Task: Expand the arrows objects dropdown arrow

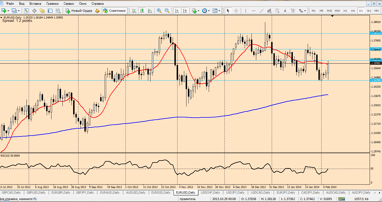Action: click(305, 11)
